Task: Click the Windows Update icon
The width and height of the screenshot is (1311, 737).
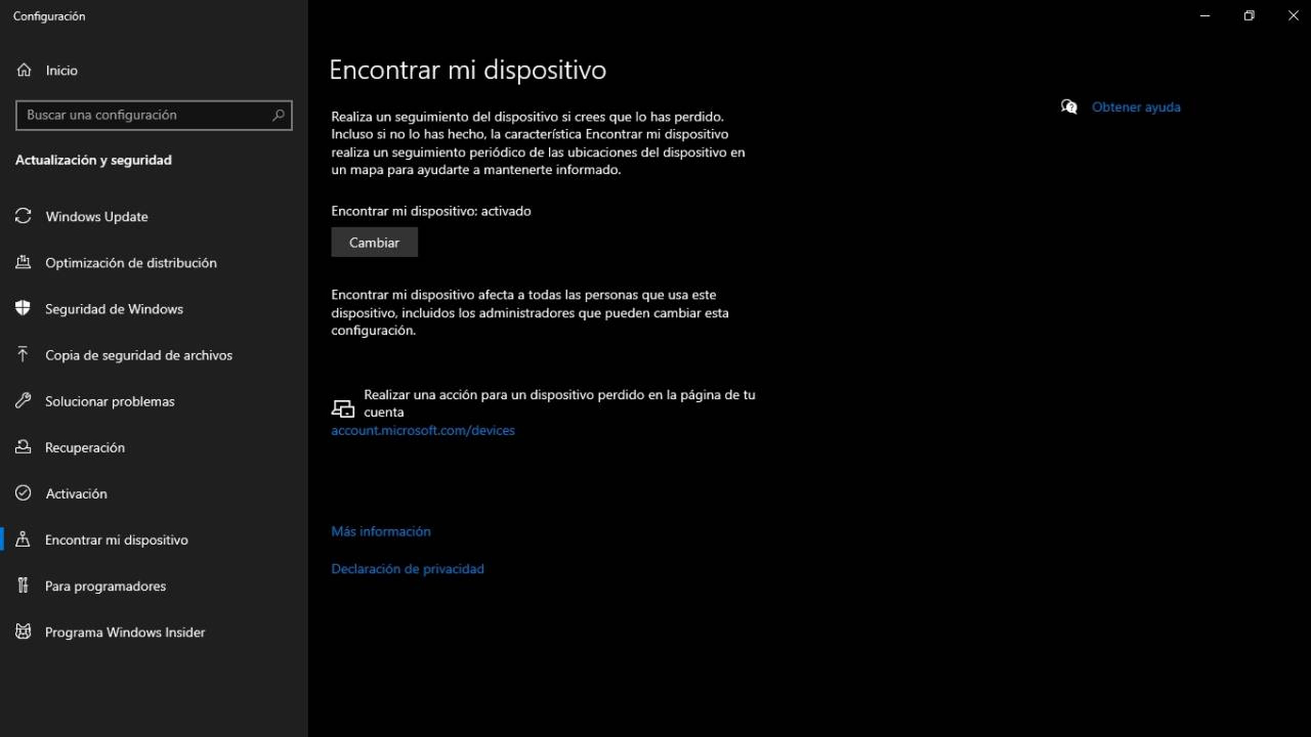Action: 24,216
